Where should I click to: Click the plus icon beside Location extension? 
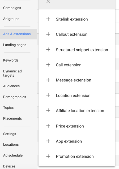(x=48, y=95)
